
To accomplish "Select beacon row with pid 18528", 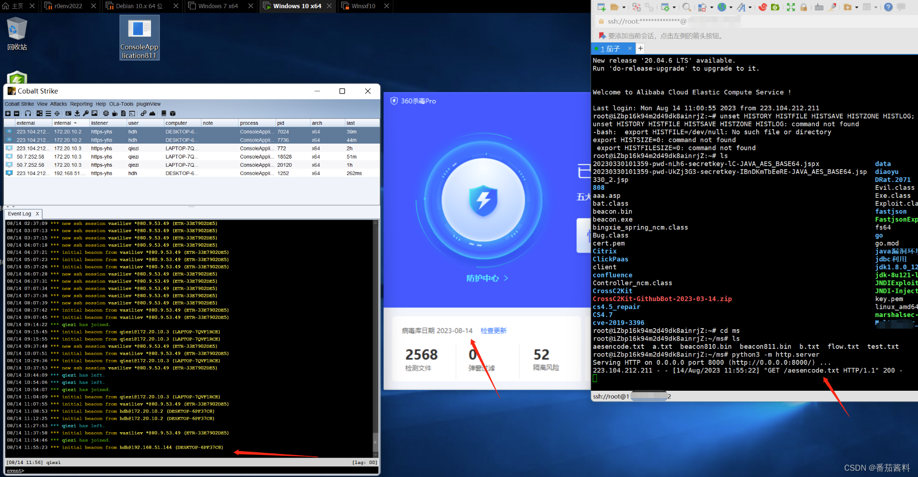I will point(192,157).
